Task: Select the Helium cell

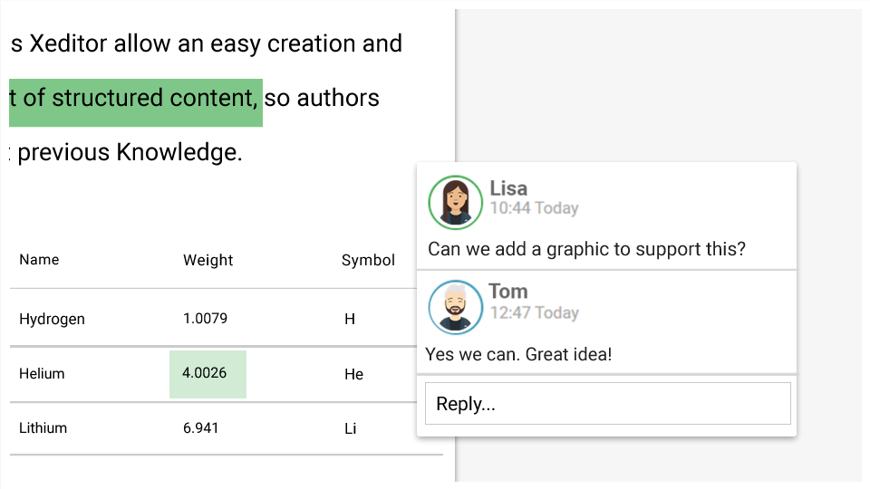Action: (42, 374)
